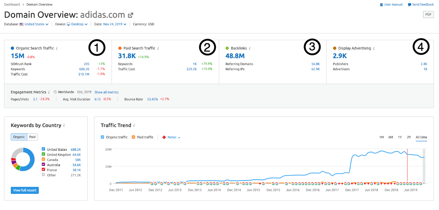The image size is (439, 210).
Task: Open the organic Keywords value 688.2K
Action: pyautogui.click(x=84, y=69)
